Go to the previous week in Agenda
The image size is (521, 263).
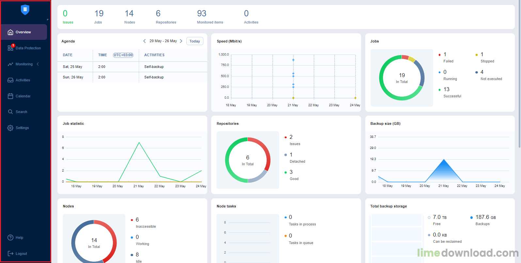click(145, 41)
